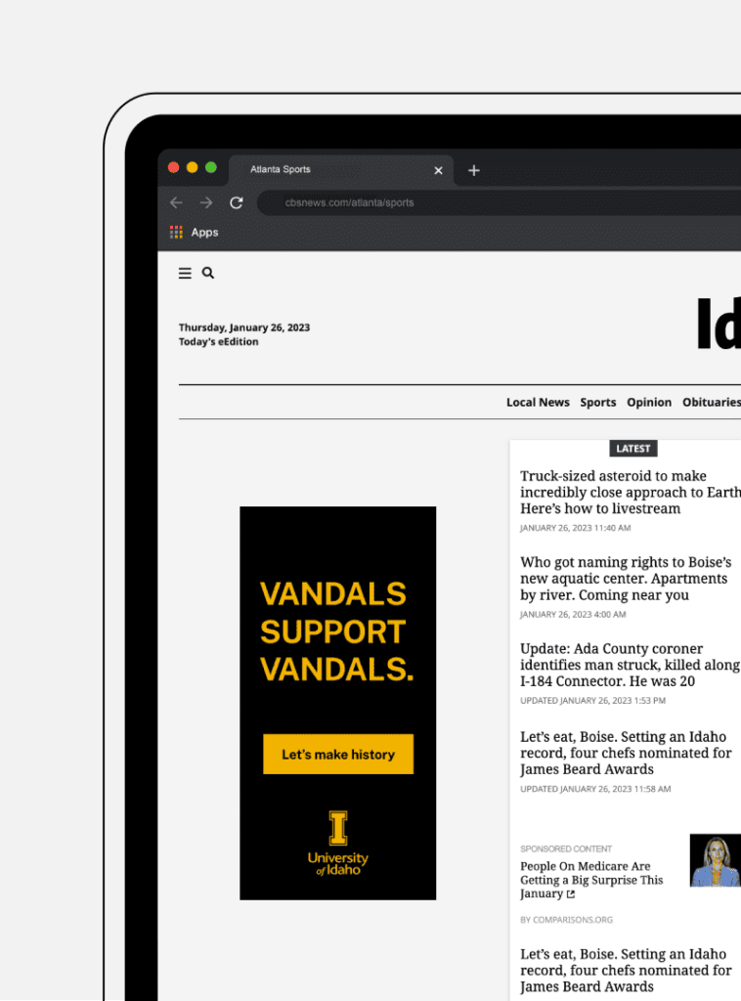
Task: Click the University of Idaho logo
Action: tap(337, 844)
